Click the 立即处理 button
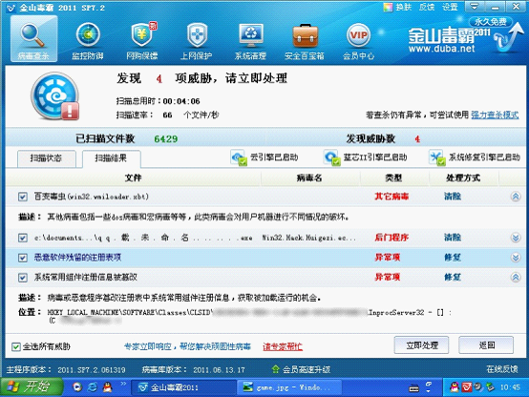 click(421, 345)
